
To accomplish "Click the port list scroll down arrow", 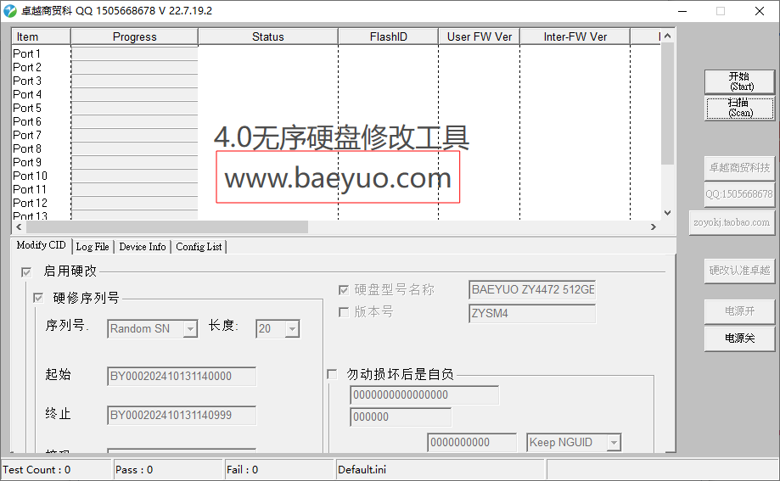I will (x=668, y=213).
